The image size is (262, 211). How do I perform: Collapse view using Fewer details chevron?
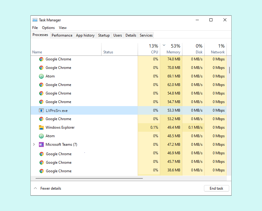(x=35, y=188)
